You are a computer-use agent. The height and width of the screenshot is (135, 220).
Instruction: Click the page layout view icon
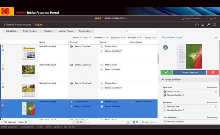coord(128,122)
